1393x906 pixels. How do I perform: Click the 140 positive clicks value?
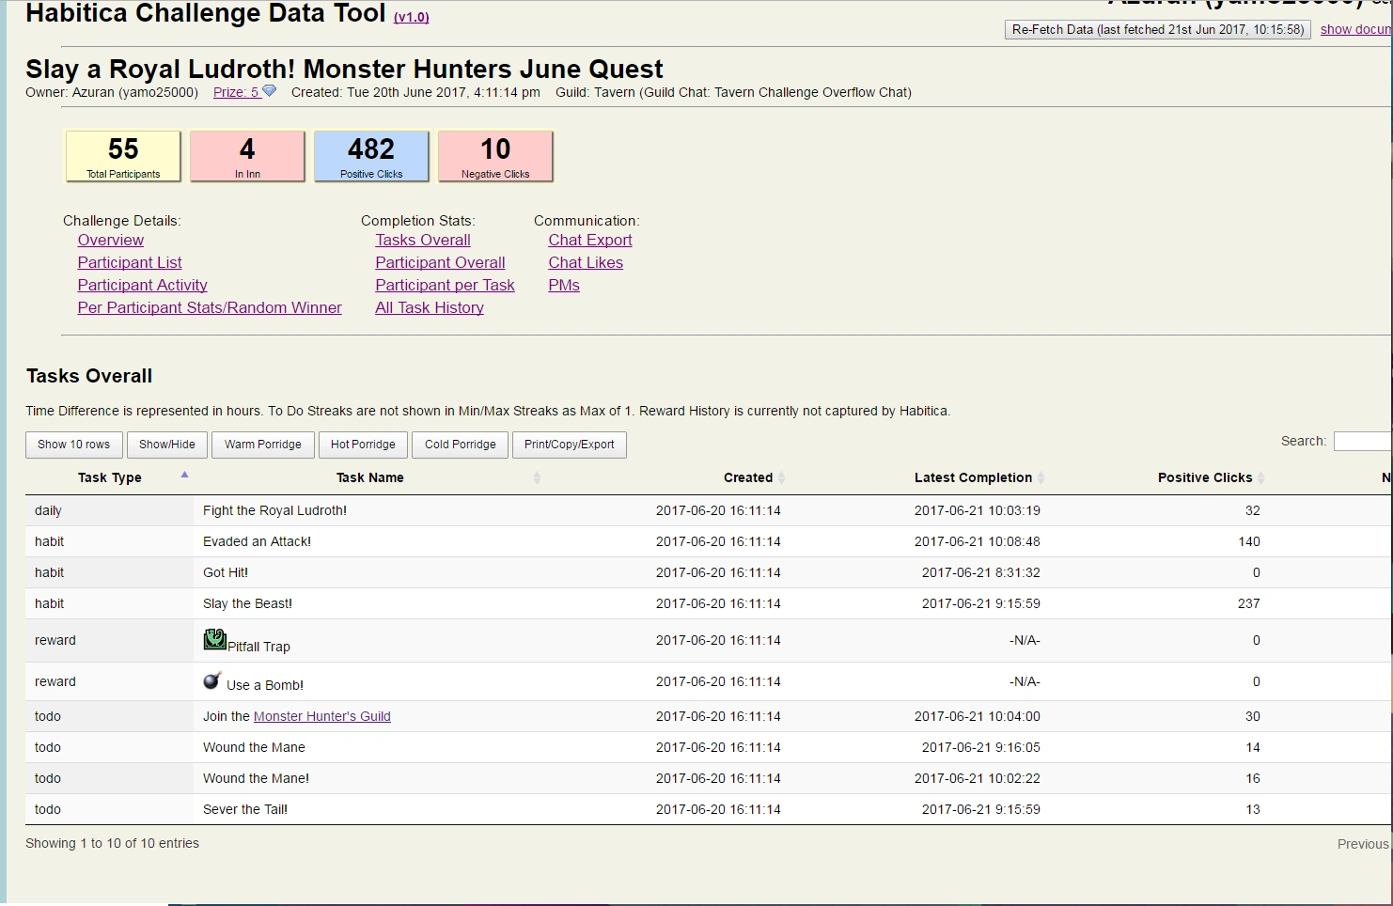1249,541
